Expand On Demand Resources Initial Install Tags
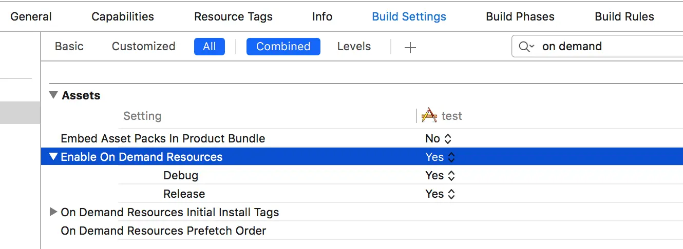Viewport: 683px width, 249px height. click(x=53, y=212)
